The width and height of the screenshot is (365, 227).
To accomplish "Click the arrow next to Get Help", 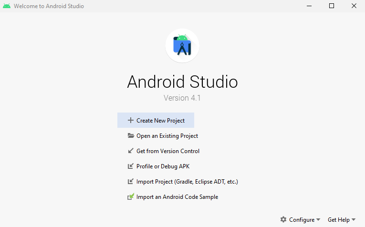I will click(x=354, y=219).
